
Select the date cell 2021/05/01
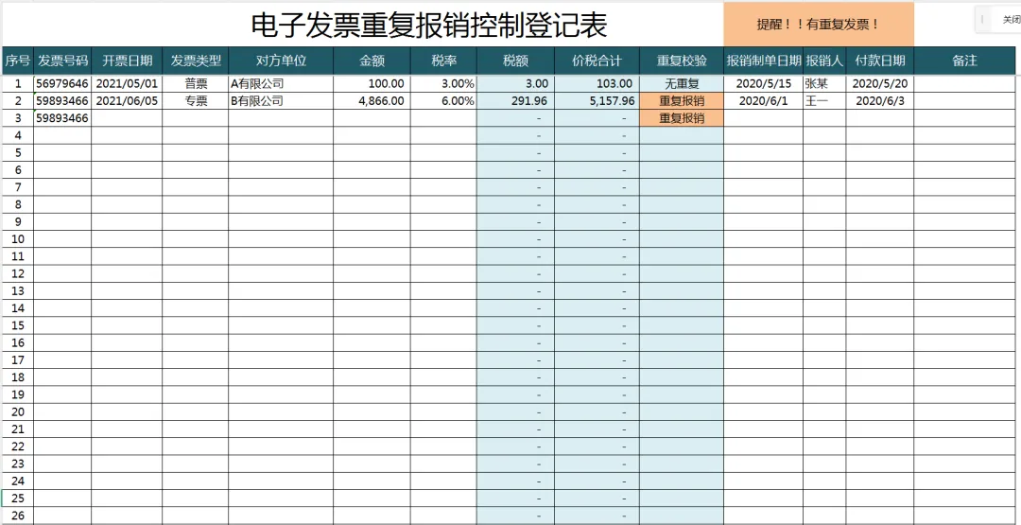(x=127, y=83)
